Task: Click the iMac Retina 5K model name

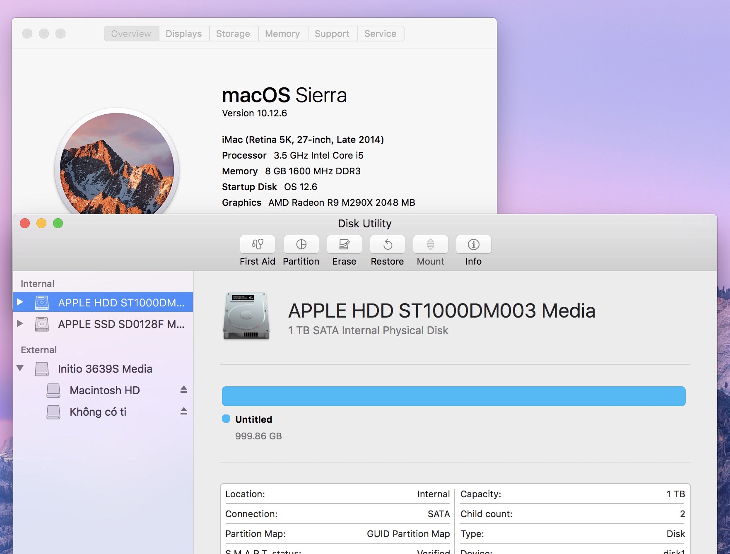Action: click(303, 140)
